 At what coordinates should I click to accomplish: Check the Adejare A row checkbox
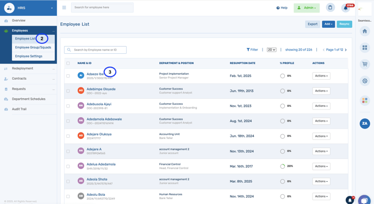(x=68, y=151)
